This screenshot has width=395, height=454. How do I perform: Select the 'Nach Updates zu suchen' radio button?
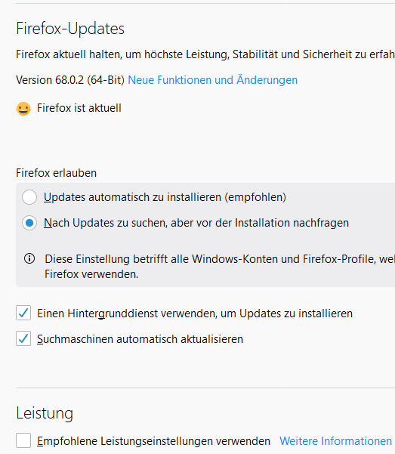point(29,223)
